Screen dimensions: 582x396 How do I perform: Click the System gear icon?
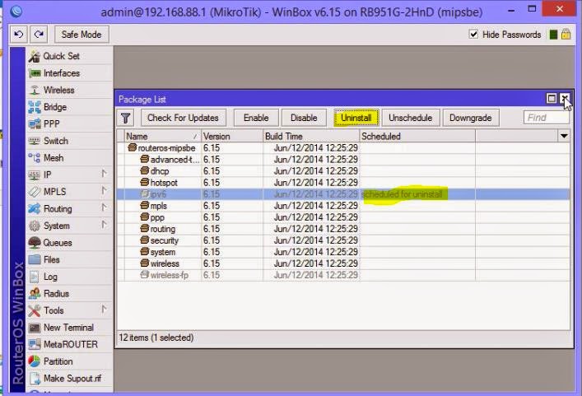tap(34, 226)
